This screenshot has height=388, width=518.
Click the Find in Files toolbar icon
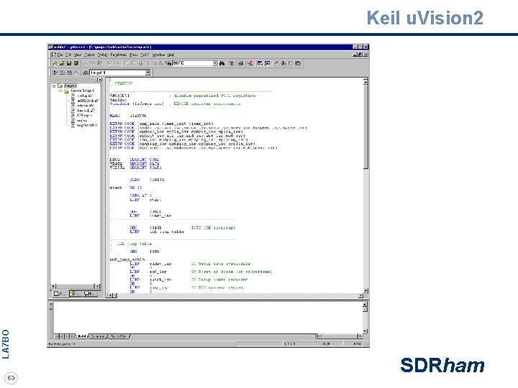click(x=169, y=63)
